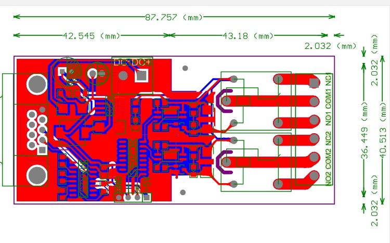Screen dimensions: 390x243
Task: Select the square DC+ power pad
Action: click(141, 75)
